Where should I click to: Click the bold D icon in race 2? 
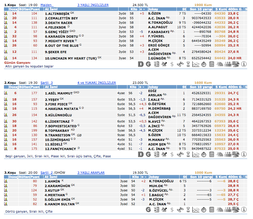[x=141, y=154]
